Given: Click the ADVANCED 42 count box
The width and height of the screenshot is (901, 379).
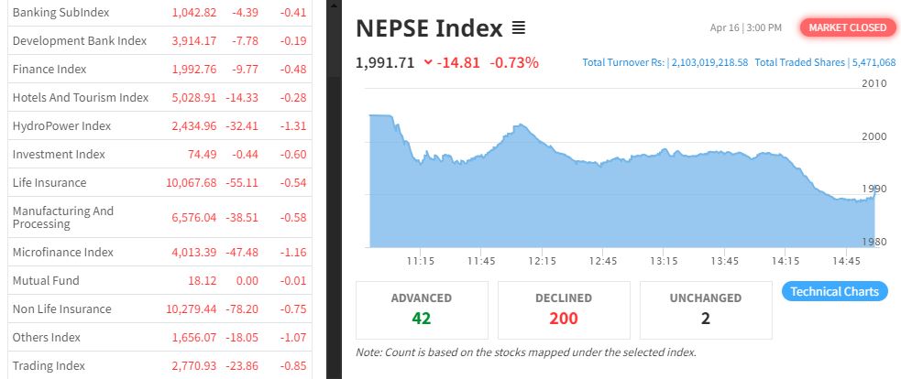Looking at the screenshot, I should [422, 309].
